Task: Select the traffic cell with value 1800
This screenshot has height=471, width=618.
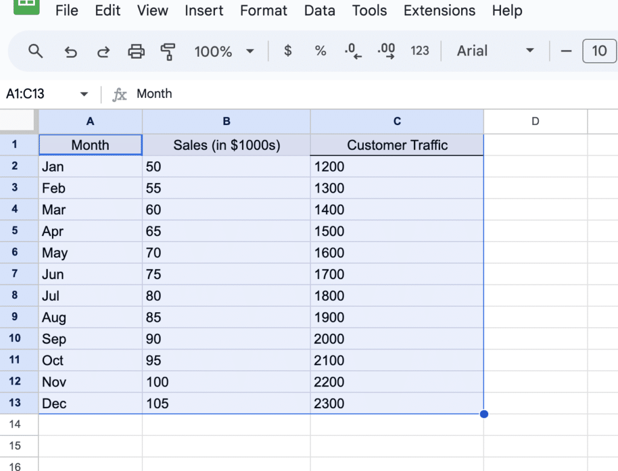Action: pos(397,295)
